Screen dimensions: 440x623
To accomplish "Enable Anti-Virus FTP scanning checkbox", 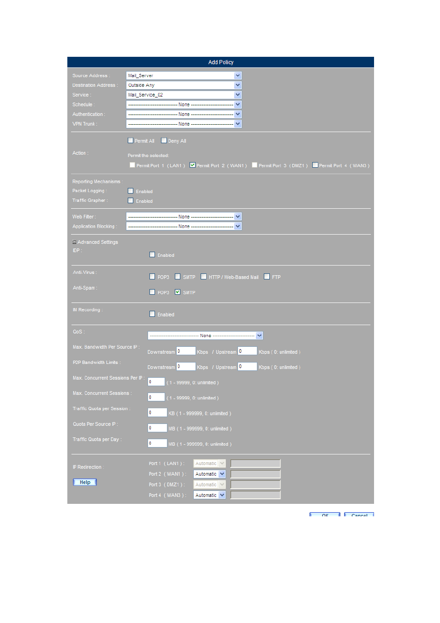I will (267, 277).
